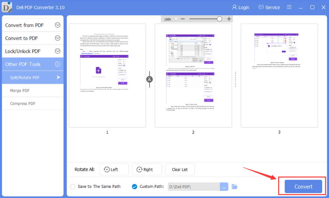Open the Login user account
The image size is (329, 198).
pyautogui.click(x=240, y=7)
